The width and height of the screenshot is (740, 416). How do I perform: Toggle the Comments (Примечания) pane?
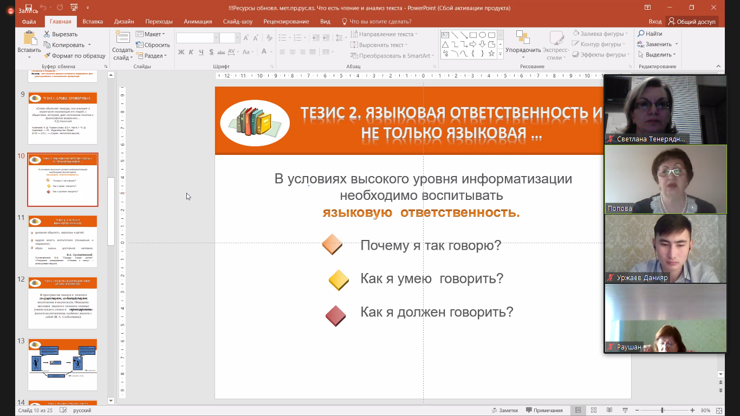coord(544,410)
